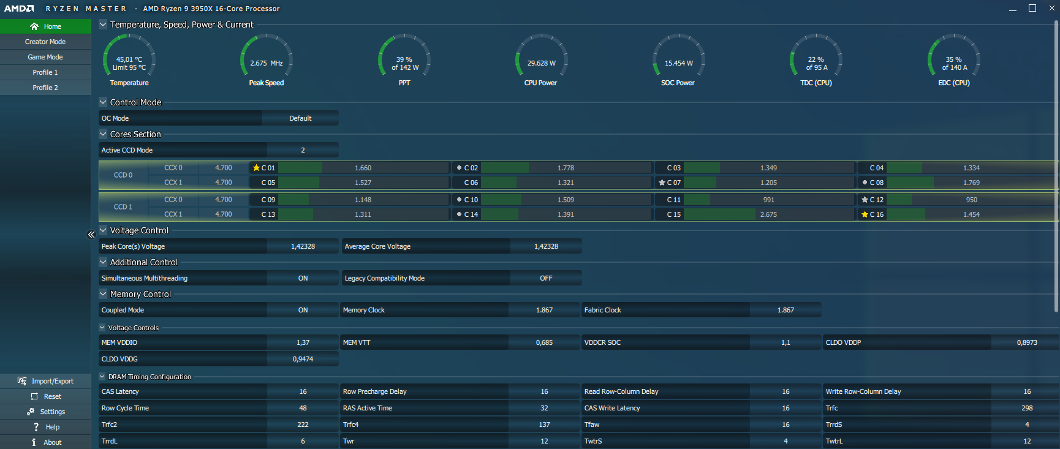
Task: Toggle Simultaneous Multithreading ON value
Action: pyautogui.click(x=303, y=278)
